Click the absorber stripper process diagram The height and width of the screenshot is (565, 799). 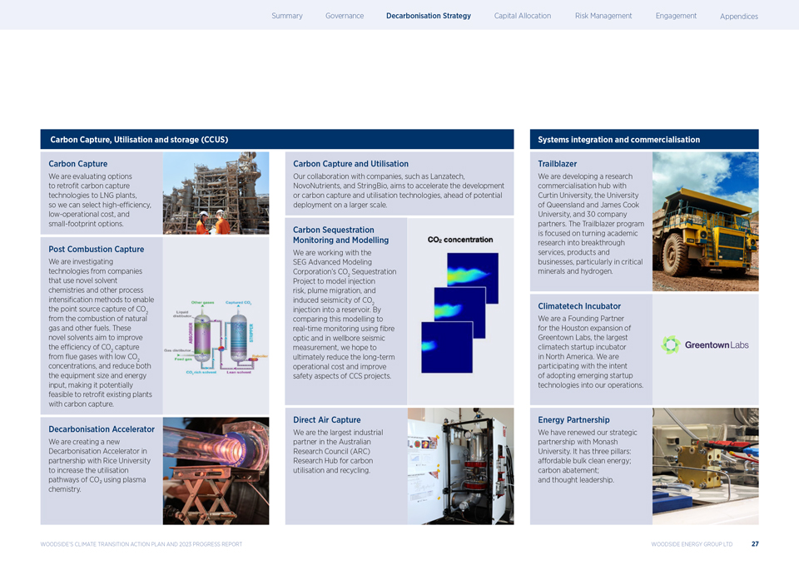pos(216,341)
